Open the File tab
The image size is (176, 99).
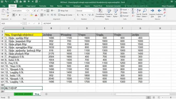4,6
